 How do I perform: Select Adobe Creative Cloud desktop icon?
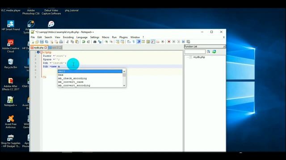11,46
